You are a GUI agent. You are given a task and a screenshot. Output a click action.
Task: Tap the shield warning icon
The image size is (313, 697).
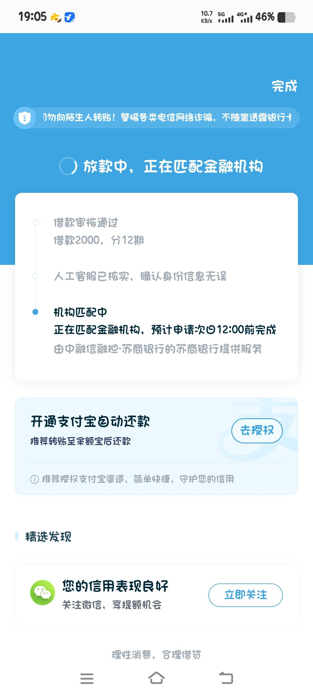[x=25, y=118]
